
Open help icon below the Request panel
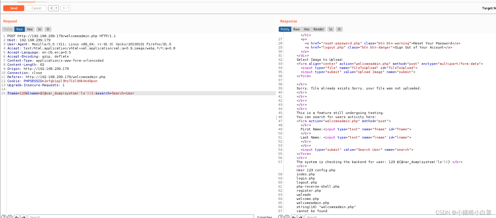click(x=4, y=217)
